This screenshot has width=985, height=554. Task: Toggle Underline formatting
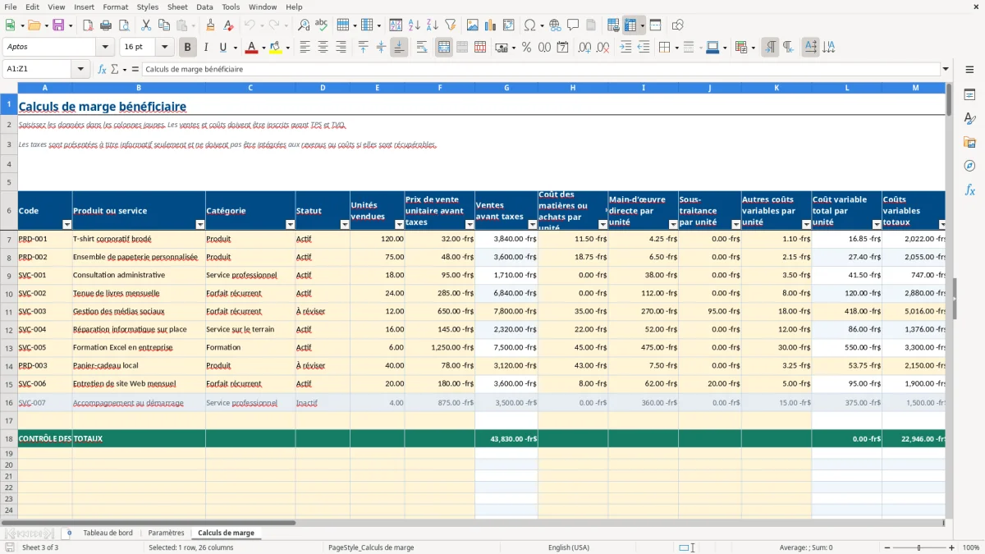(x=222, y=48)
